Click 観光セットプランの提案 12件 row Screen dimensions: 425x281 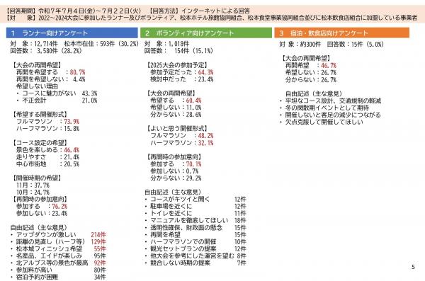[x=195, y=248]
